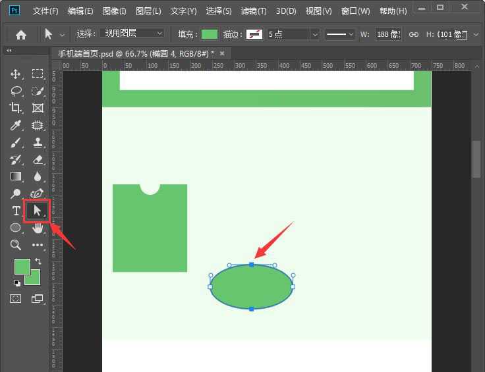Select the Rectangular Marquee tool
This screenshot has height=372, width=485.
coord(38,74)
